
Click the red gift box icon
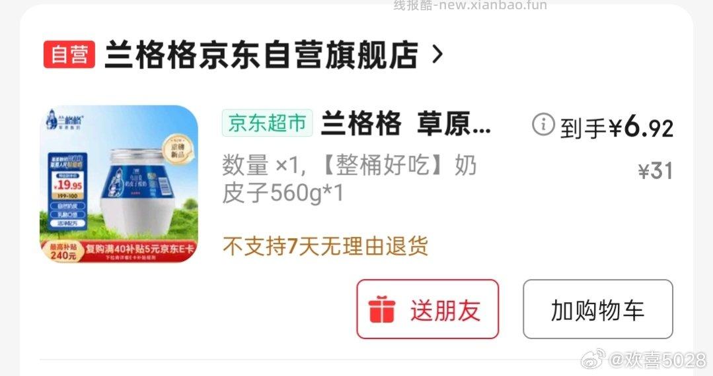[x=381, y=309]
